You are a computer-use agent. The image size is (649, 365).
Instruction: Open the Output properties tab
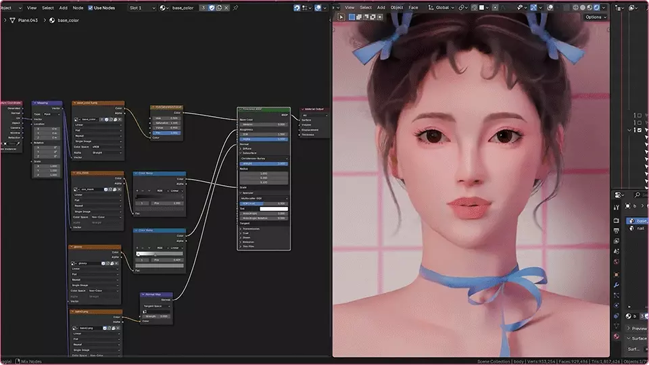click(617, 230)
